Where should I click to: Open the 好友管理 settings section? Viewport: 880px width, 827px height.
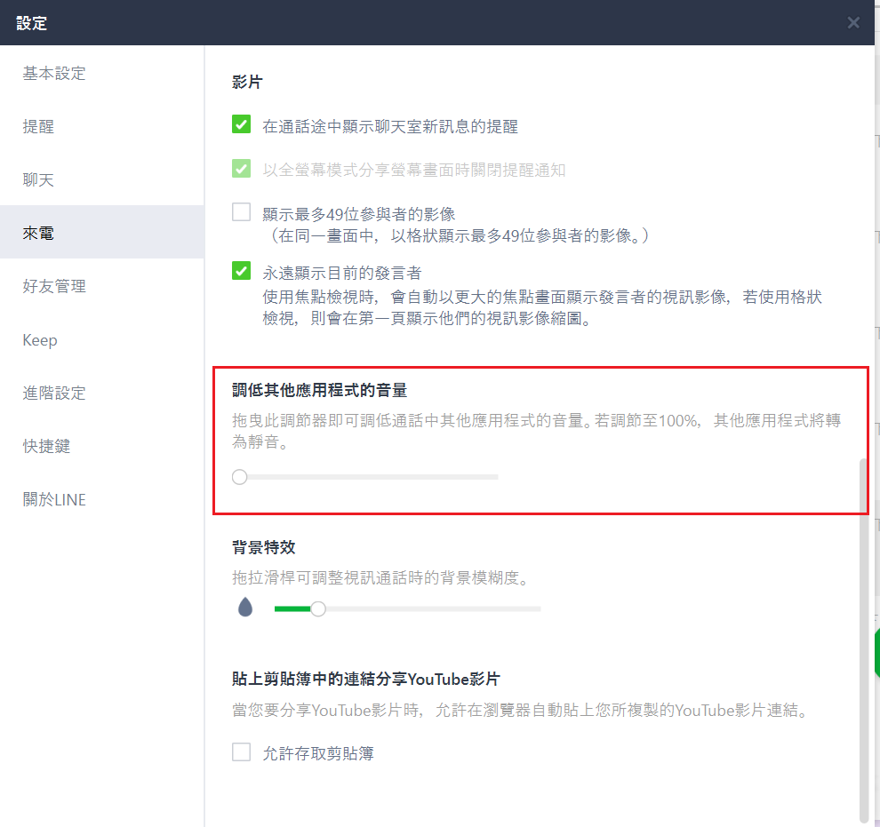tap(101, 287)
